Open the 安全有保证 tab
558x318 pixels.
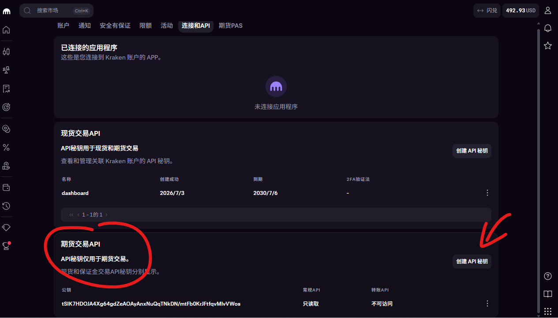[115, 26]
